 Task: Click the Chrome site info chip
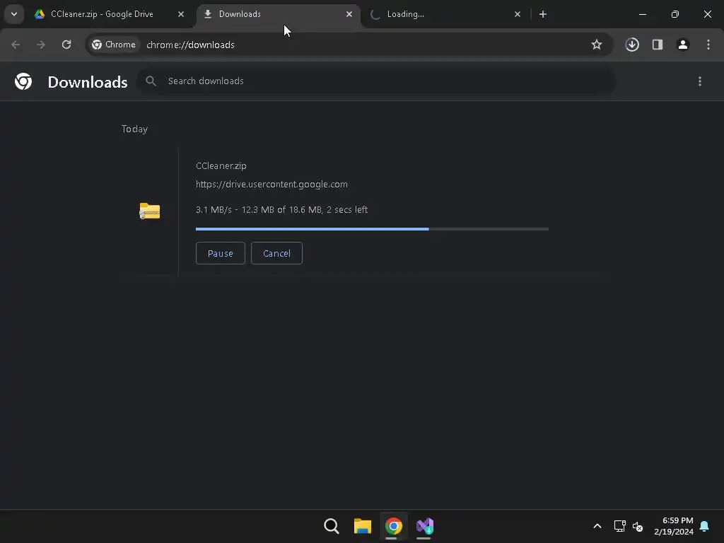[114, 45]
